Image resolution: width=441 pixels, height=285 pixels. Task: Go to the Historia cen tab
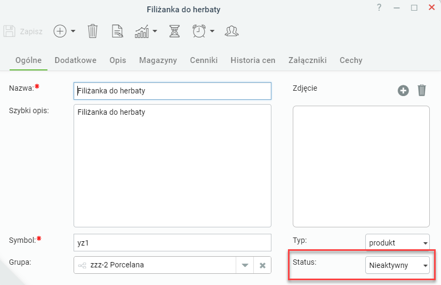[253, 60]
